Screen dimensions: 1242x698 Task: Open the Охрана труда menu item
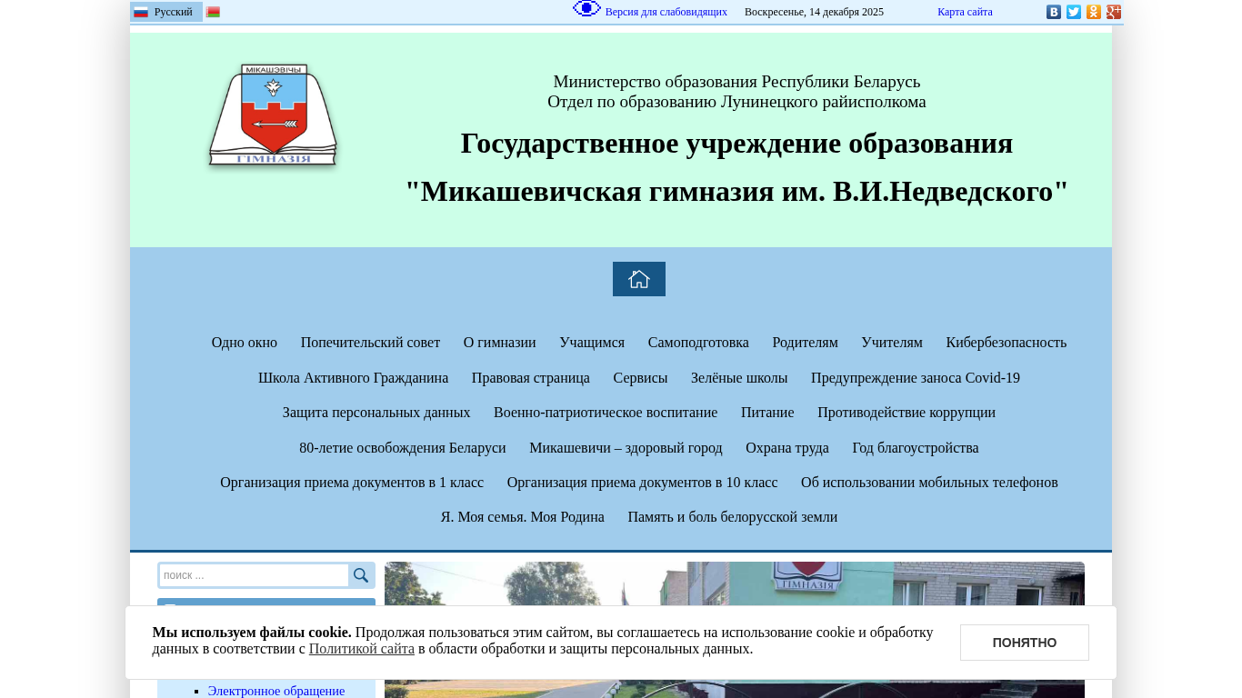787,448
